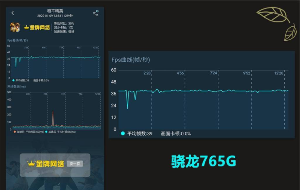
Task: Tap the 和平精英 game app icon
Action: [15, 27]
